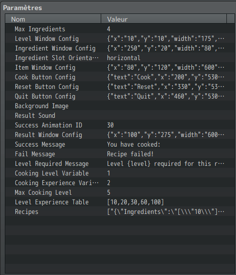Select the Result Window Config row

click(120, 135)
